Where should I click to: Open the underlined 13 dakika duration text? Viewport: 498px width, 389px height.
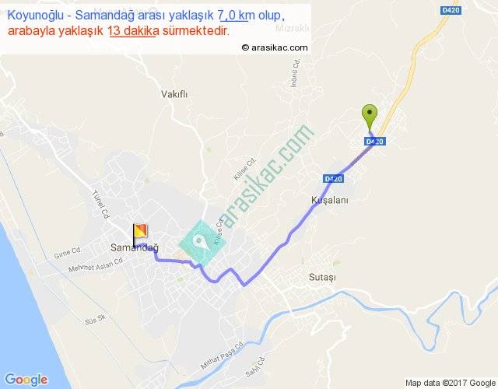click(x=133, y=31)
